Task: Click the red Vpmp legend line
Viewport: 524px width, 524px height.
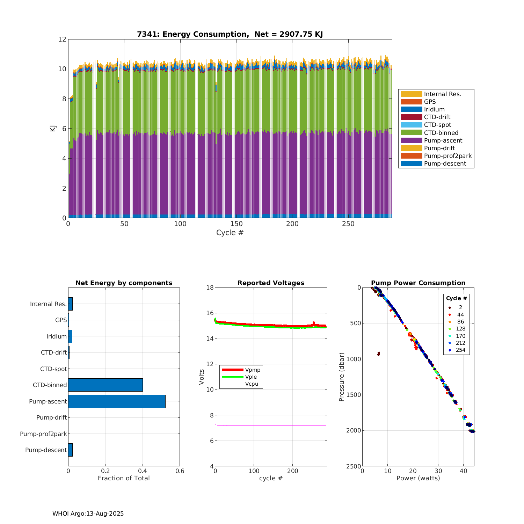Action: (x=232, y=370)
